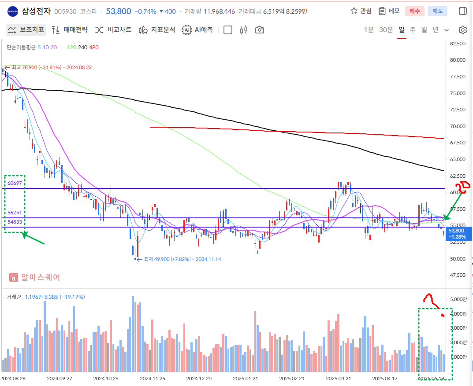
Task: Switch to 1분 one-minute timeframe
Action: click(369, 30)
